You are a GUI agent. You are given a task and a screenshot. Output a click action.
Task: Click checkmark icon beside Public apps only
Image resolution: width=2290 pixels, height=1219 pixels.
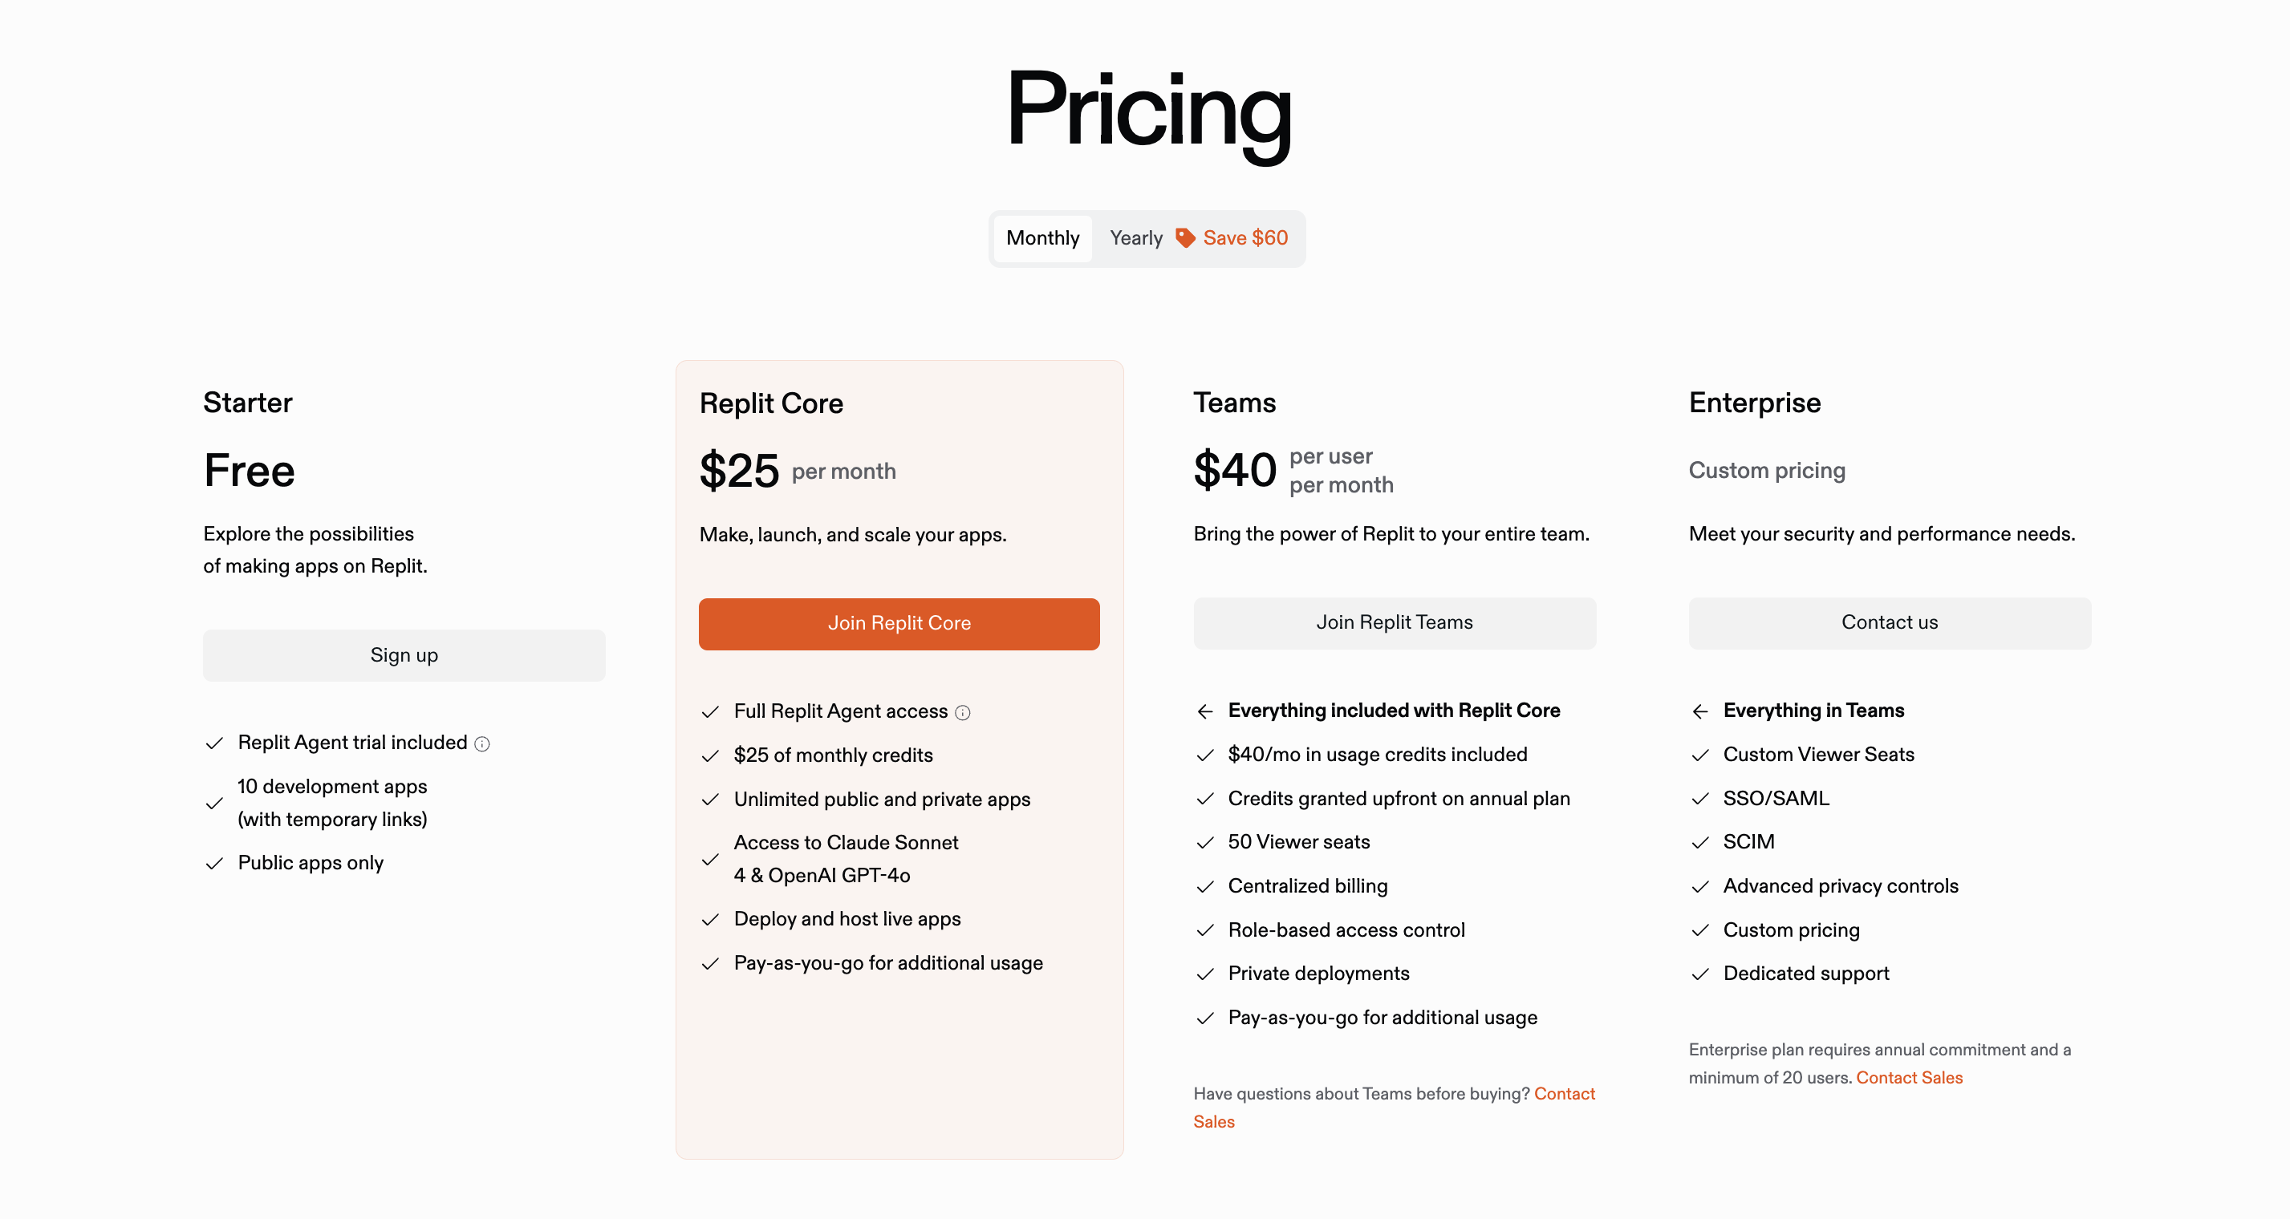tap(214, 864)
